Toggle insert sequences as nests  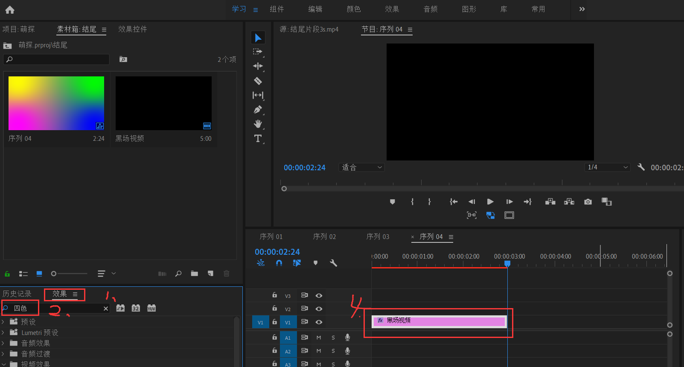[x=261, y=263]
